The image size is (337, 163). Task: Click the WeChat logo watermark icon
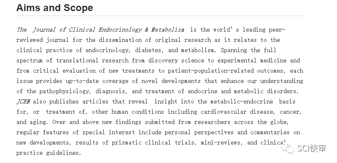(x=288, y=149)
